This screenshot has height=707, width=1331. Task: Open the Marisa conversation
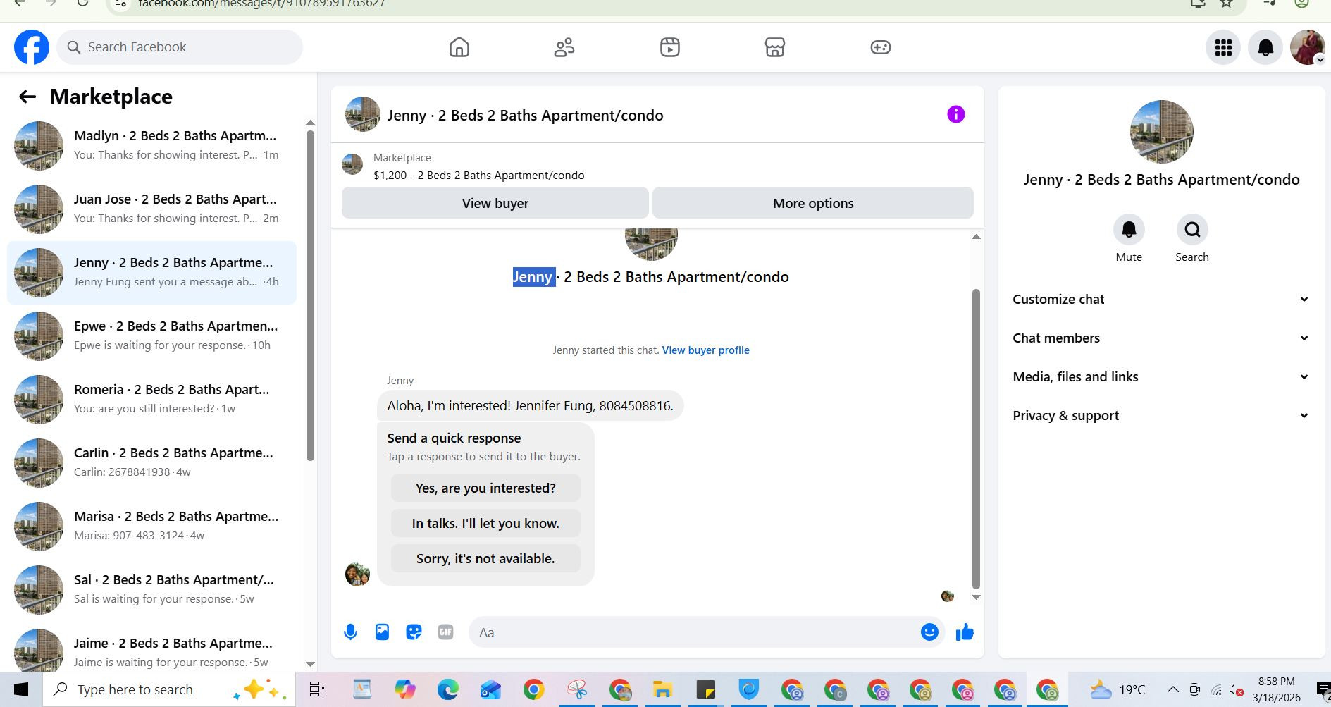pyautogui.click(x=151, y=527)
